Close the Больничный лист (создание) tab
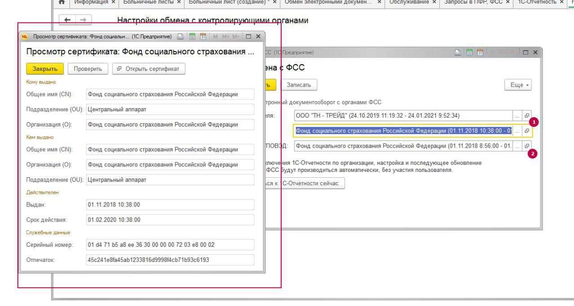 point(274,3)
